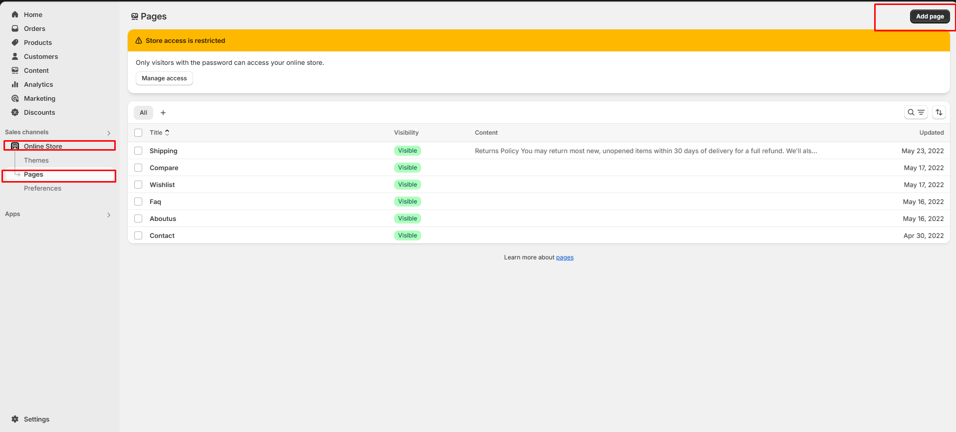Select the All view tab
This screenshot has height=432, width=956.
tap(143, 113)
